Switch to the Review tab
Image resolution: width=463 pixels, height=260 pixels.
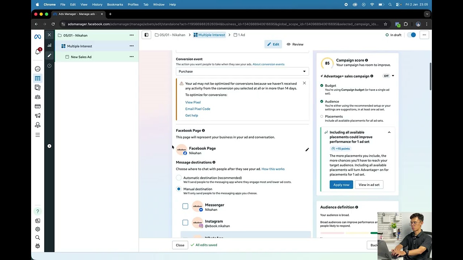pyautogui.click(x=295, y=44)
